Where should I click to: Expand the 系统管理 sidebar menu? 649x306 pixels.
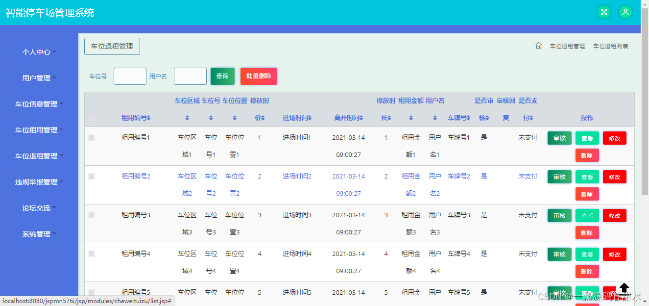[39, 233]
